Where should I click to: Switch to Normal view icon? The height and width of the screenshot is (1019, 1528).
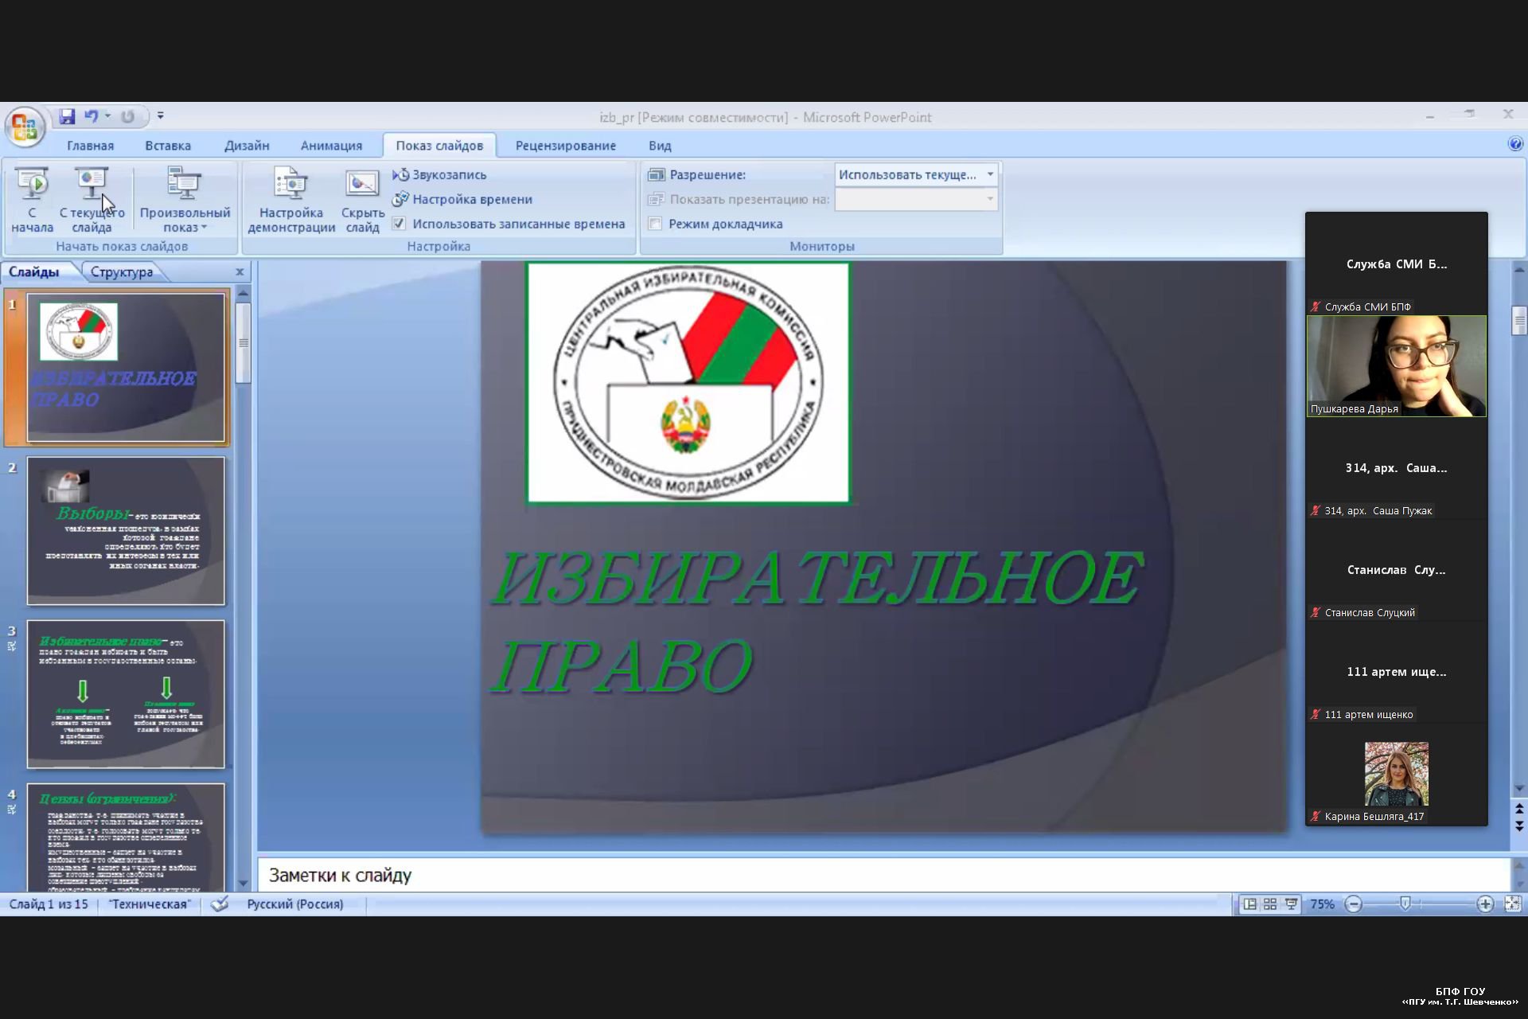click(1249, 904)
